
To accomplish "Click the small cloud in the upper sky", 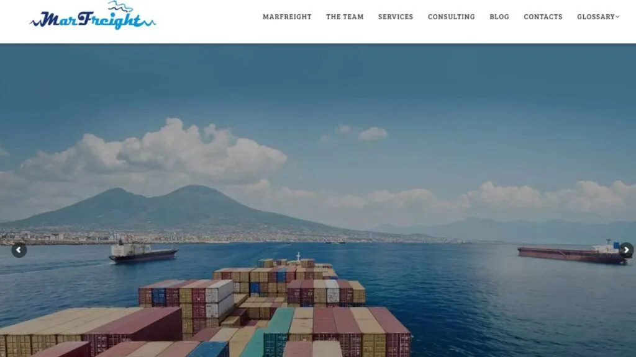I will point(373,134).
